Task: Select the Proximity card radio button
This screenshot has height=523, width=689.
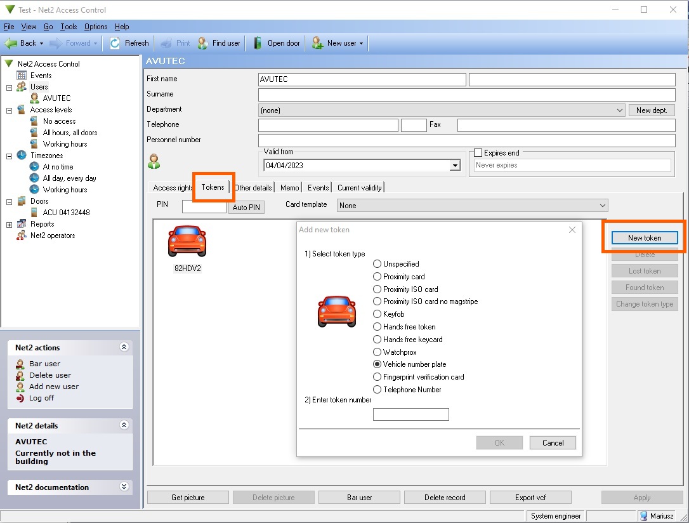Action: 377,277
